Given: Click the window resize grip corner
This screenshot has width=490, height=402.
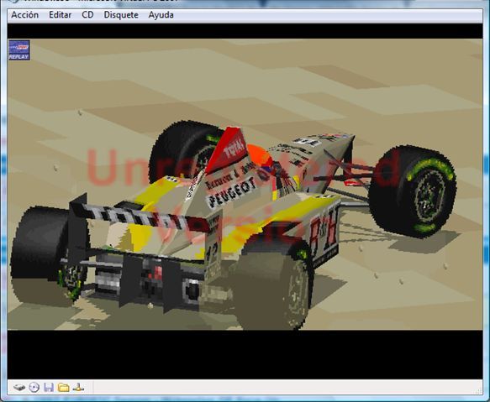Looking at the screenshot, I should tap(478, 391).
